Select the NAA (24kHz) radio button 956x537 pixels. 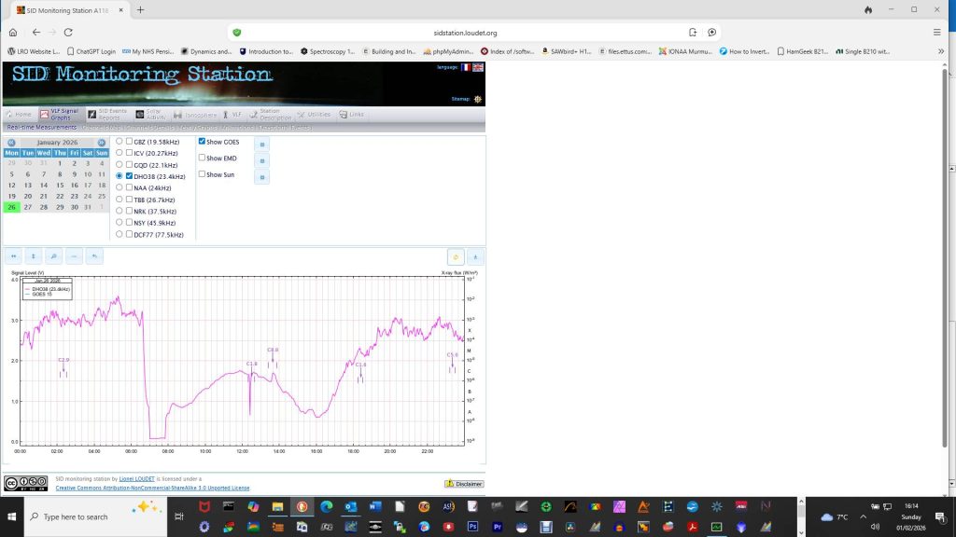(119, 187)
